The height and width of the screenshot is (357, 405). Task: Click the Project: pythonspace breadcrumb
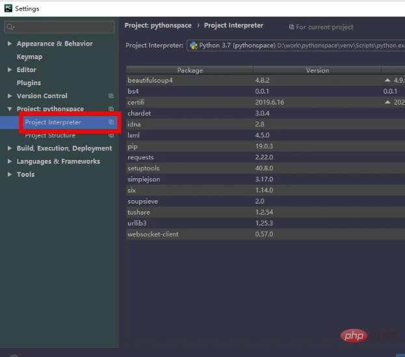pyautogui.click(x=158, y=25)
